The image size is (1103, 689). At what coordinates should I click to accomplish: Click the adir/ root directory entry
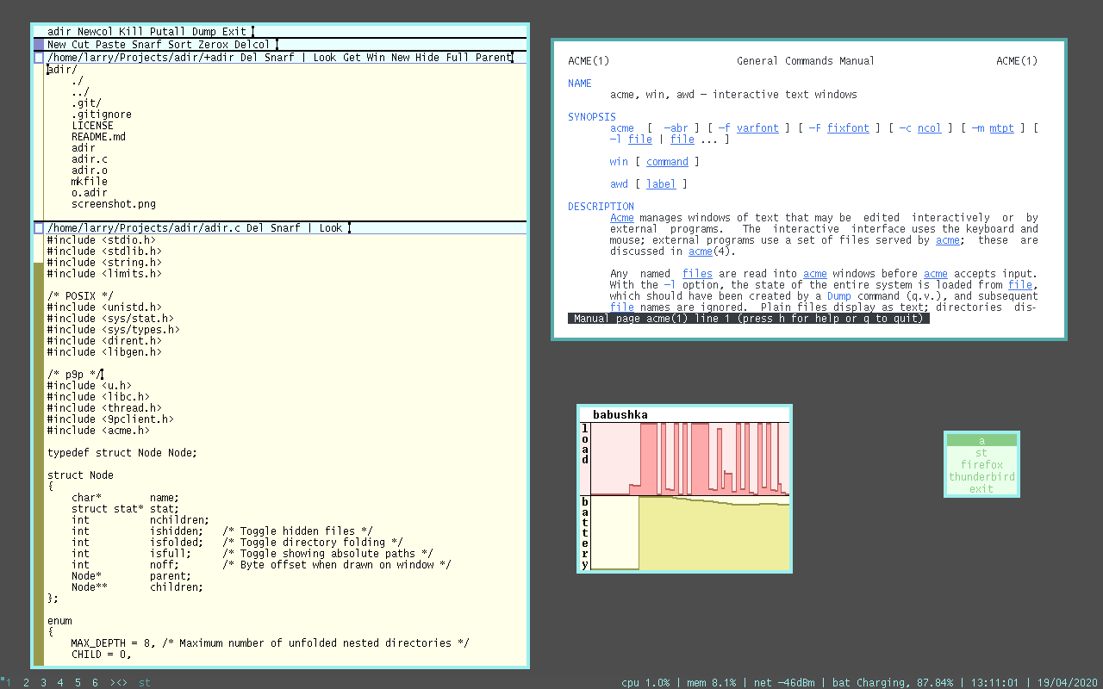point(62,70)
